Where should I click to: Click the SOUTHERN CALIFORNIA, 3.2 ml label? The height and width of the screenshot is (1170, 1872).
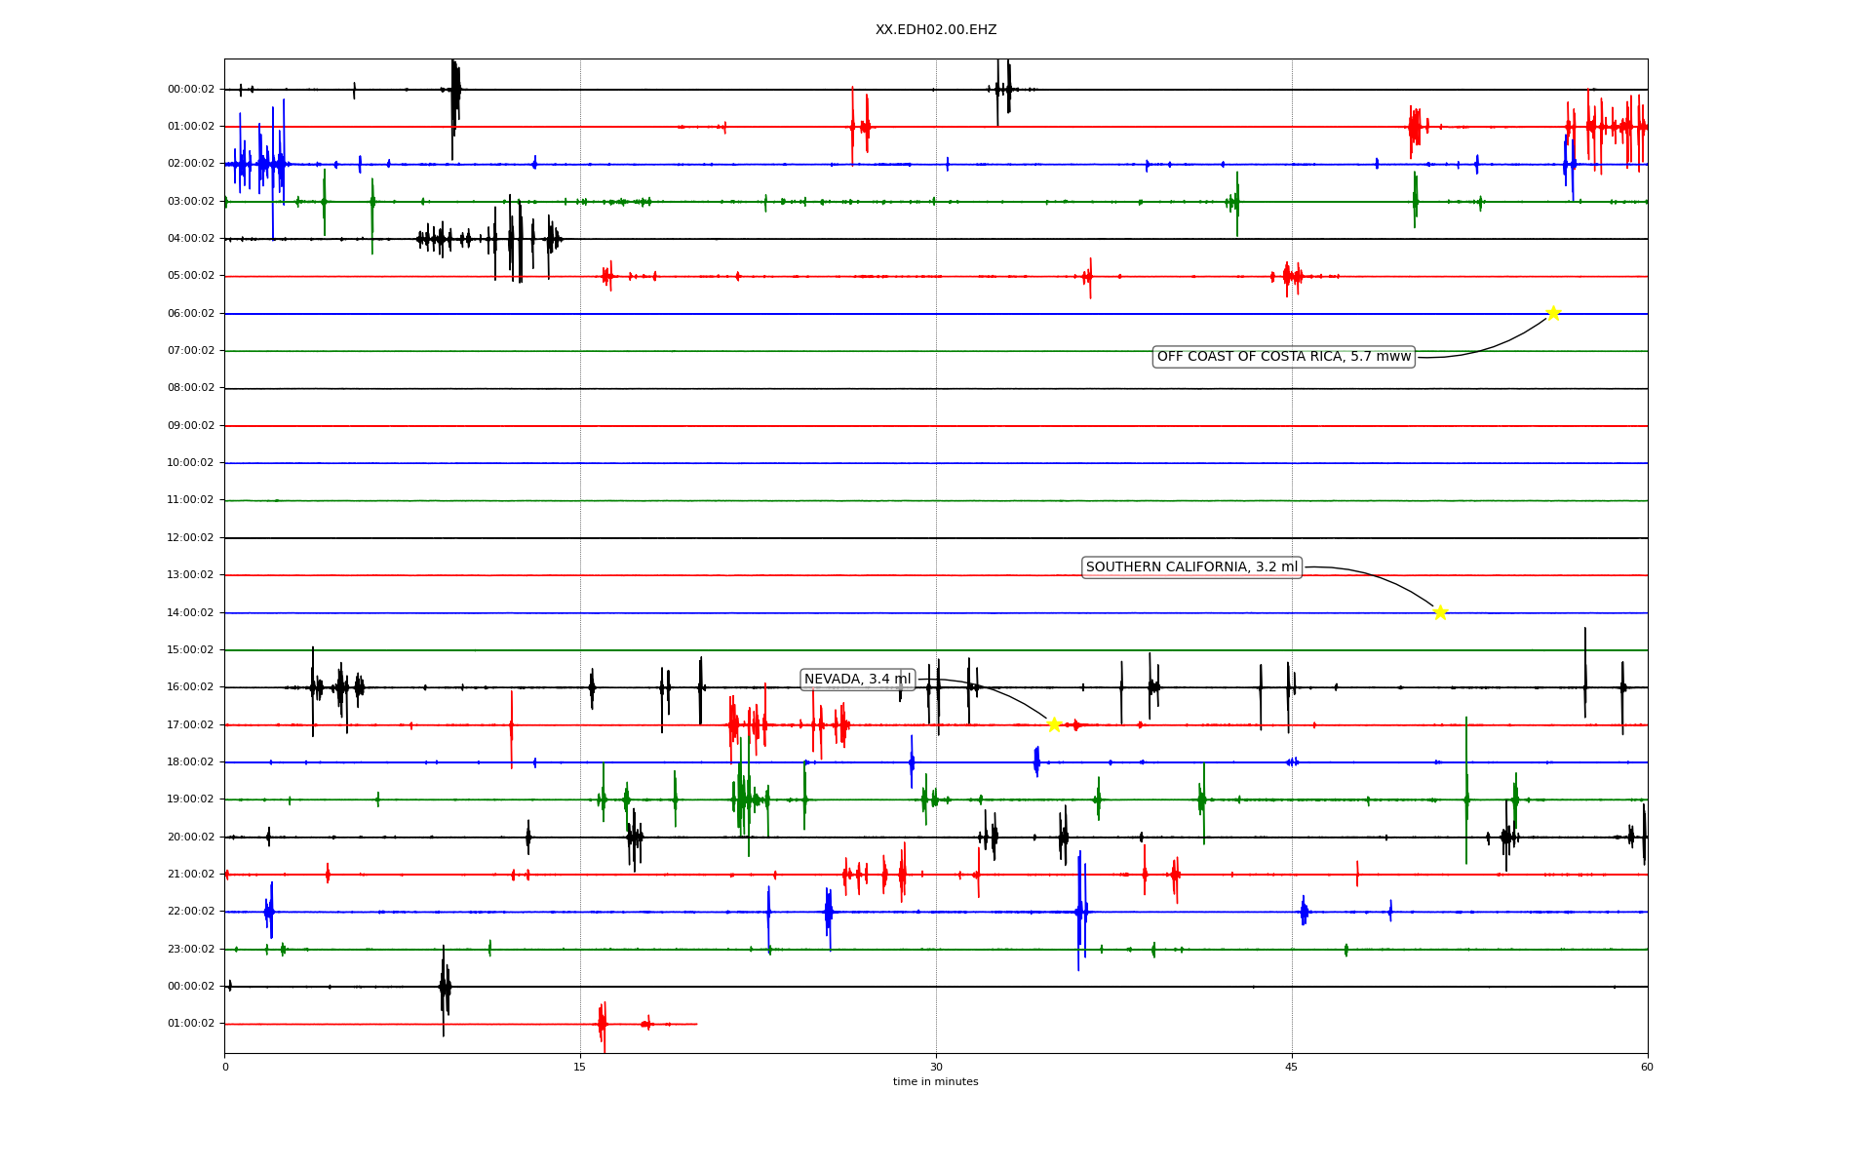tap(1191, 567)
